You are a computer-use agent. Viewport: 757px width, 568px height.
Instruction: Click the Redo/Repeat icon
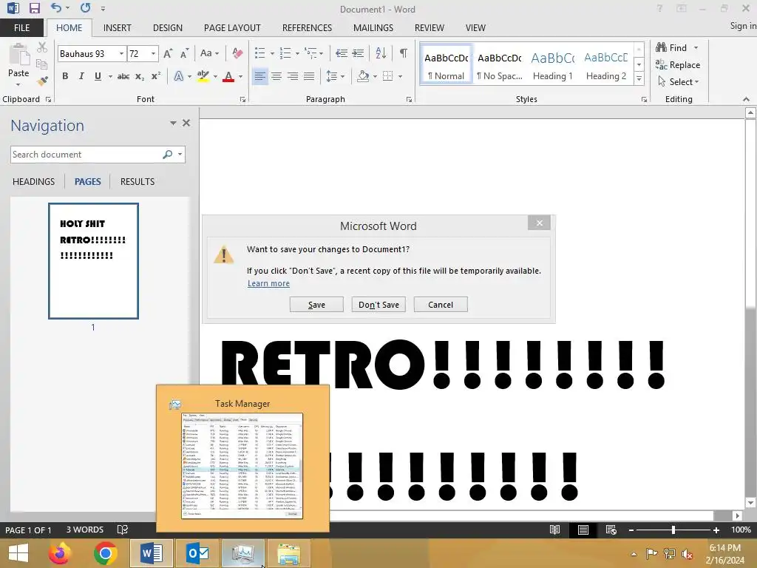click(x=86, y=8)
